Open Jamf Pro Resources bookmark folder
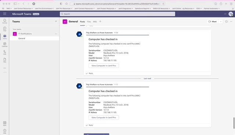The width and height of the screenshot is (235, 135). (x=64, y=8)
